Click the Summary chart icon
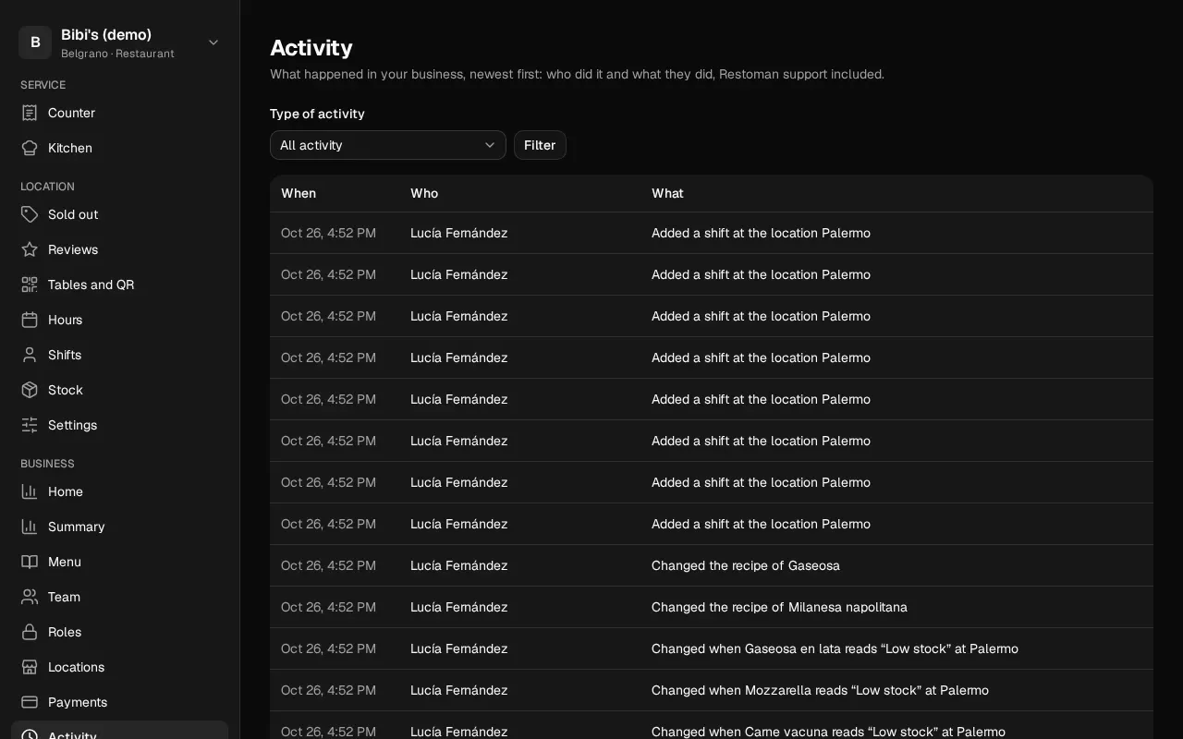 (30, 527)
